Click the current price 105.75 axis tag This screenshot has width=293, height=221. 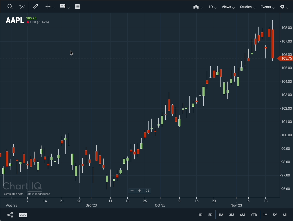[x=285, y=58]
